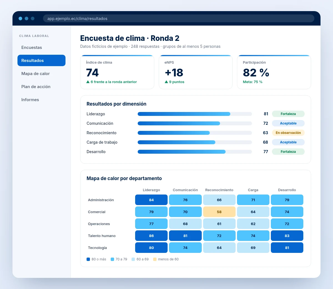Click the 'Meta: 75 %' text
The image size is (333, 289).
pyautogui.click(x=253, y=82)
